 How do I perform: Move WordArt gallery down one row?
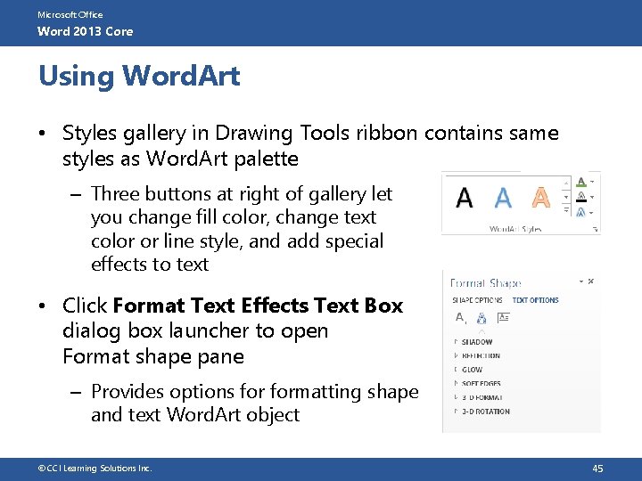pos(566,197)
